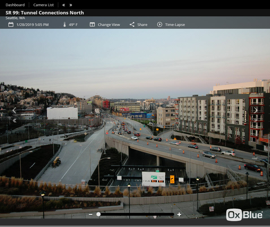270x227 pixels.
Task: Jump back using left double chevron on image
Action: [14, 121]
